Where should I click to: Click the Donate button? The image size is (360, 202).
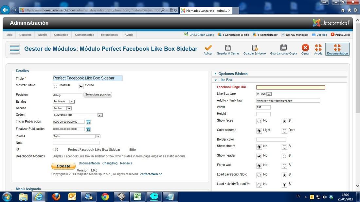(x=63, y=166)
